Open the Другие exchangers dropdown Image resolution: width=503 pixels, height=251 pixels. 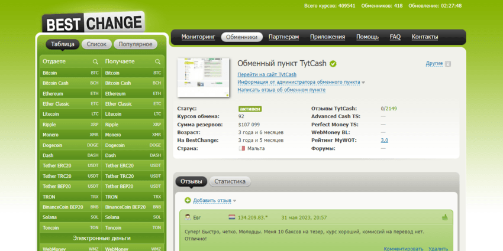point(434,63)
